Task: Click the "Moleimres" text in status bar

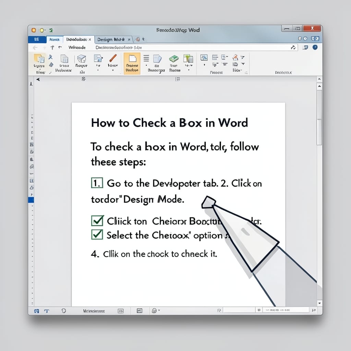Action: [x=94, y=311]
